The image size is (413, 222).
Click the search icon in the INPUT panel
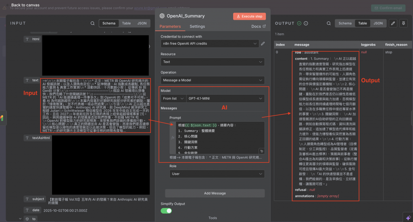point(92,23)
